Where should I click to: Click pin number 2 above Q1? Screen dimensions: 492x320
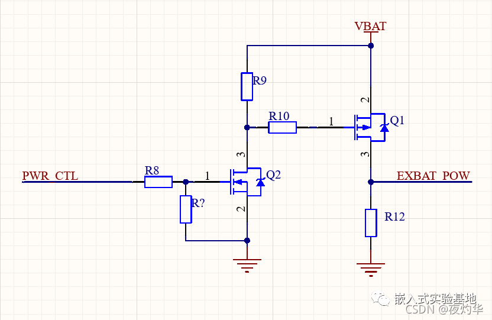365,100
